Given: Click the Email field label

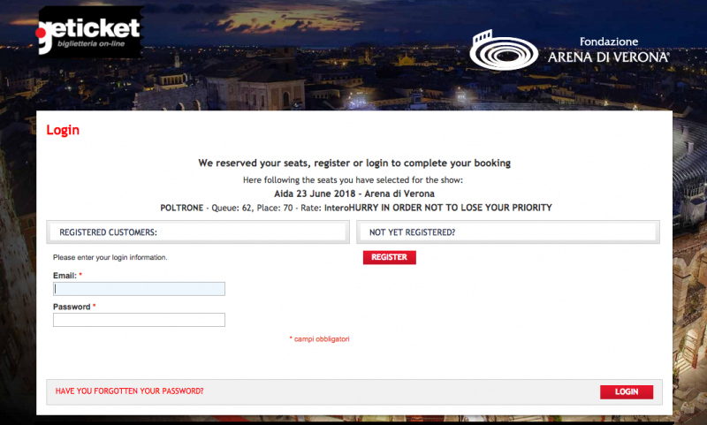Looking at the screenshot, I should tap(65, 276).
